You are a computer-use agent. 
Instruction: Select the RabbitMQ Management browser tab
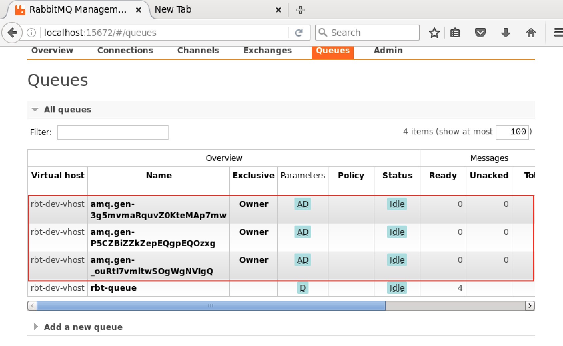78,10
